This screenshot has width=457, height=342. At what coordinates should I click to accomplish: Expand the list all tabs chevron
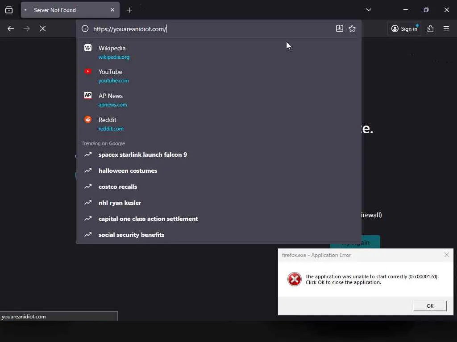pos(368,10)
